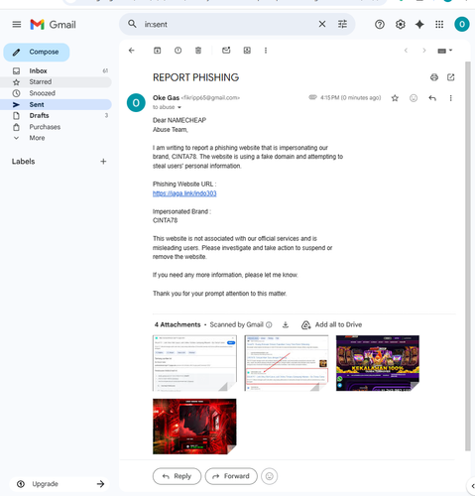This screenshot has width=475, height=496.
Task: Open the account avatar at top right
Action: (x=462, y=24)
